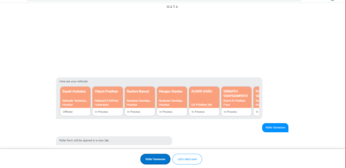Click the MAYA title at the top
The height and width of the screenshot is (168, 346).
(172, 7)
